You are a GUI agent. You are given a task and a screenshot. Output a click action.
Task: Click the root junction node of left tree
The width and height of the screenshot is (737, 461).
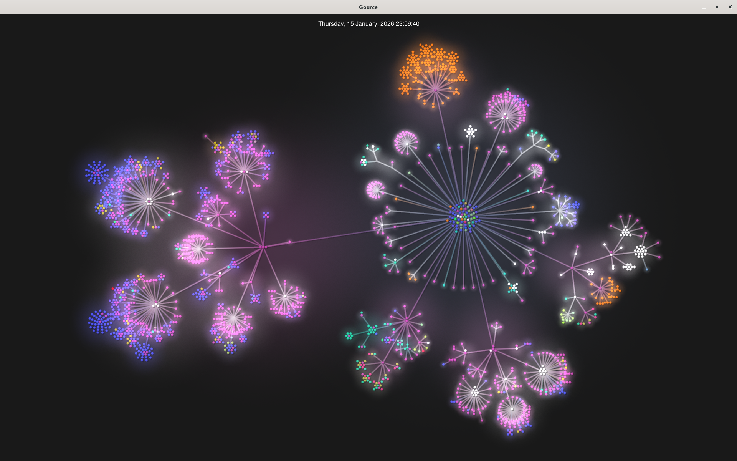(263, 247)
